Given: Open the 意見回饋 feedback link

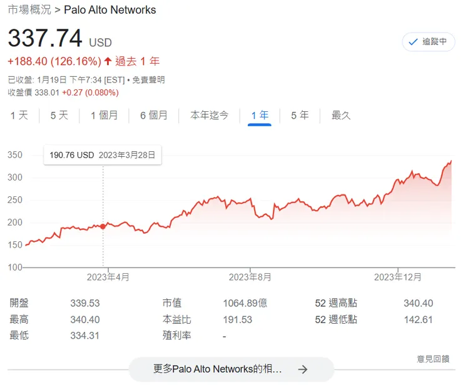Looking at the screenshot, I should (433, 359).
